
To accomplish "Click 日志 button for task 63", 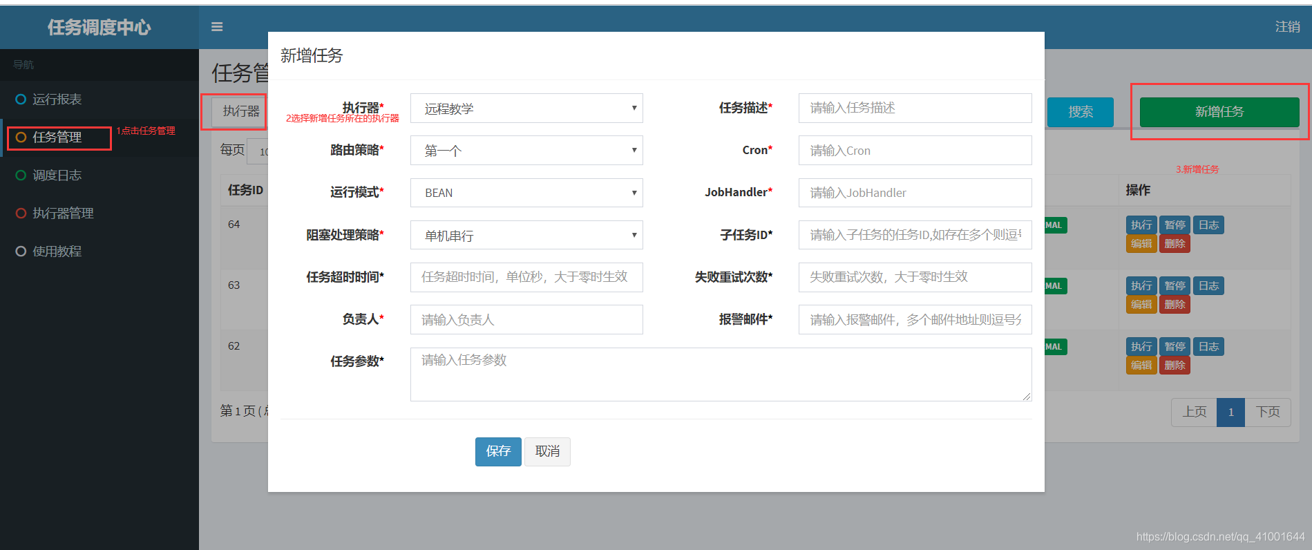I will click(x=1208, y=286).
